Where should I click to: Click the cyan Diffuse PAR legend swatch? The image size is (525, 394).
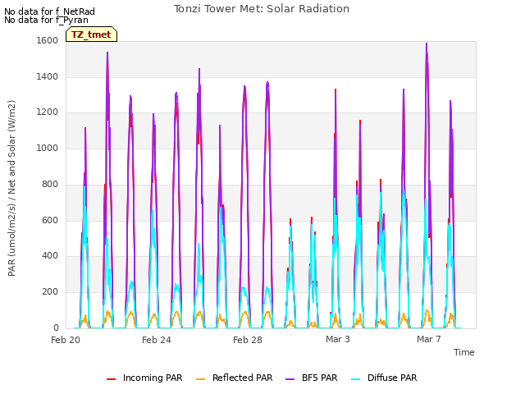coord(356,379)
